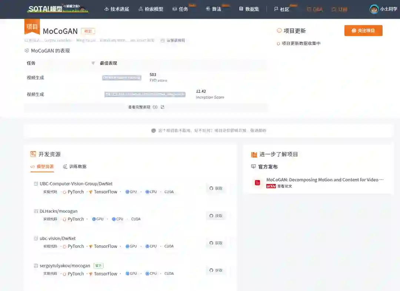Viewport: 400px width, 291px height.
Task: Click the 官方发布 heading icon
Action: [x=254, y=167]
